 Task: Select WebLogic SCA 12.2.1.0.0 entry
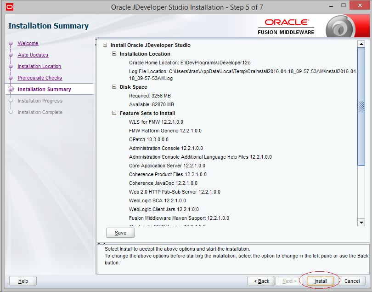point(157,200)
